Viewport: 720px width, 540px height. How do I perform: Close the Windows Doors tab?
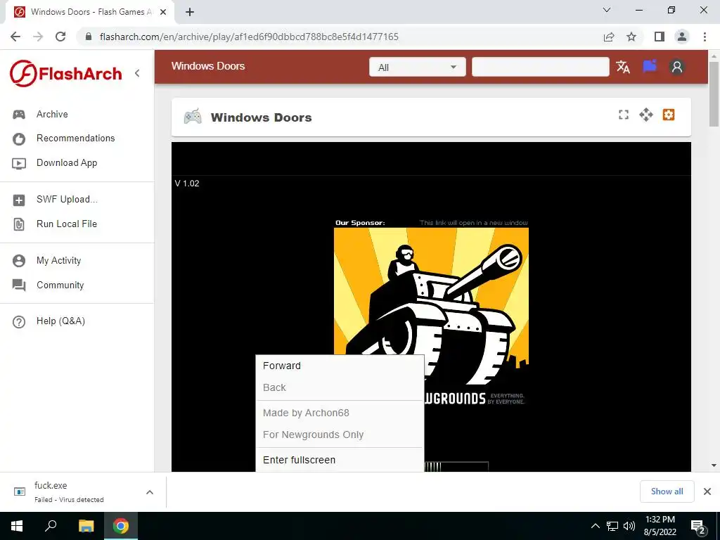point(163,12)
